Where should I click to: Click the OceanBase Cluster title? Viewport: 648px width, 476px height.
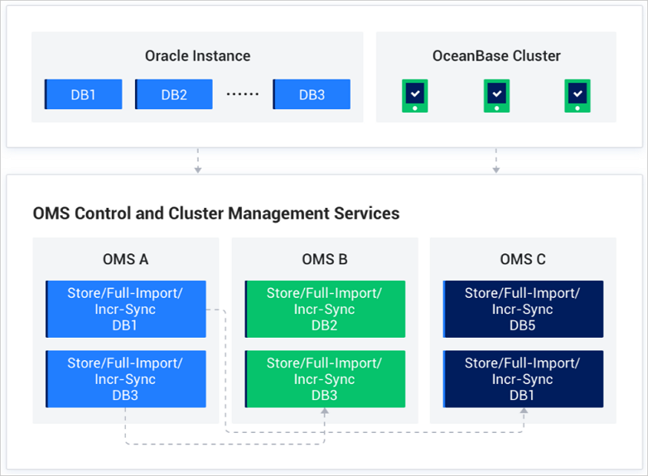(x=496, y=56)
